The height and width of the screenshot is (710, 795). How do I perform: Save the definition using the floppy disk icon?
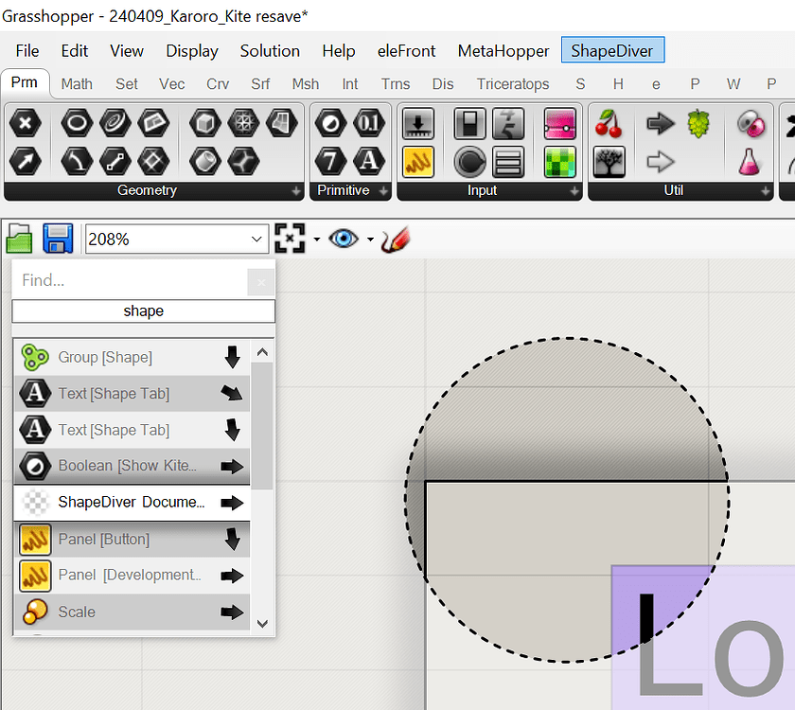[59, 239]
